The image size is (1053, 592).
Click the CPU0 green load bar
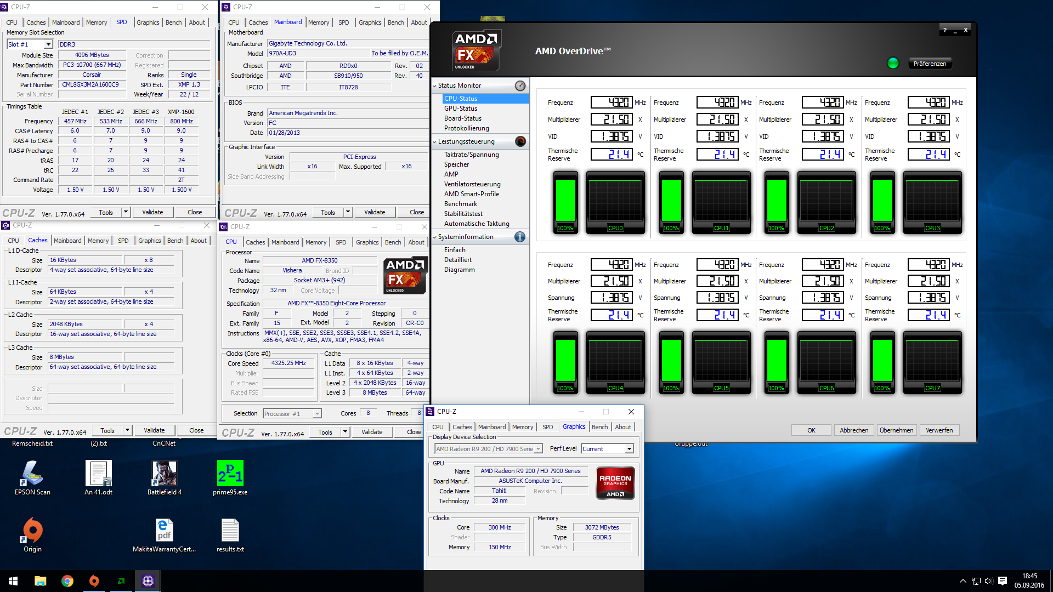pyautogui.click(x=565, y=201)
